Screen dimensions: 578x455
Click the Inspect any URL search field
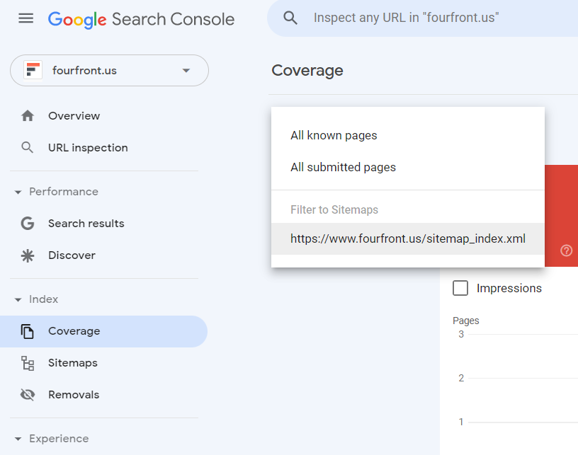[x=422, y=18]
